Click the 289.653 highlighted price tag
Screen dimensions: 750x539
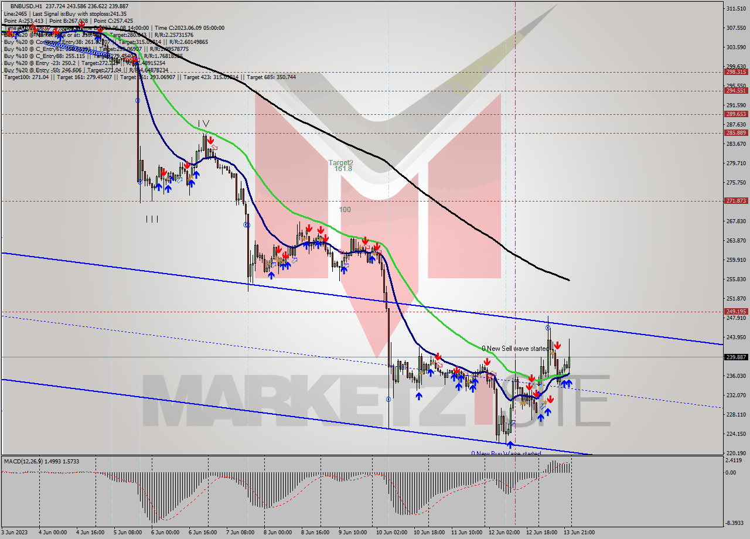click(x=735, y=114)
